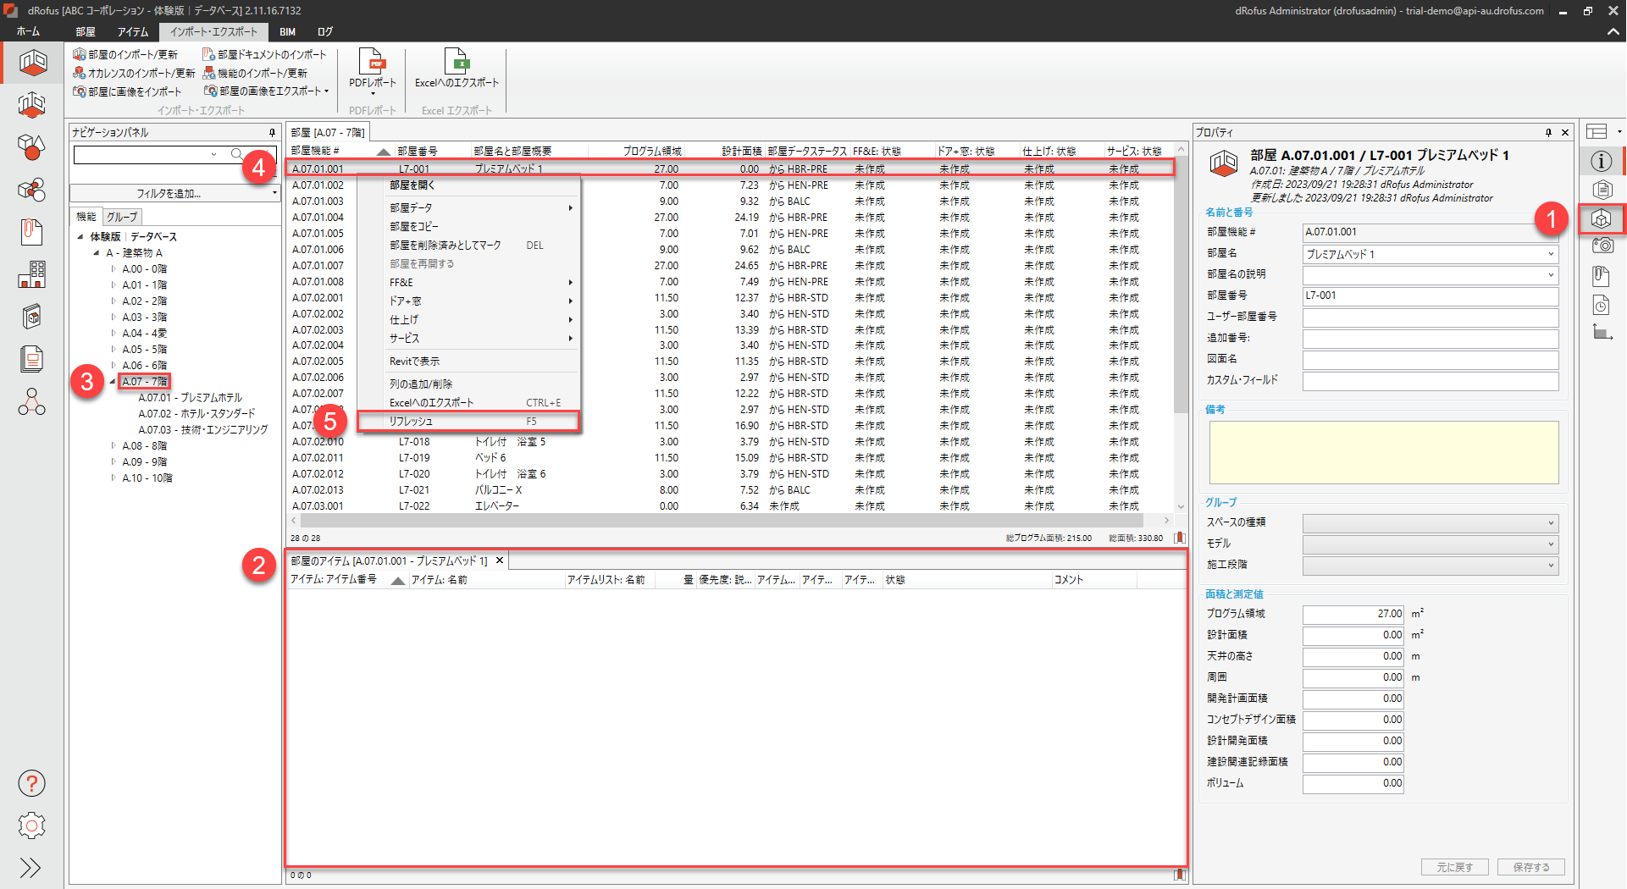Open the paperclip documents icon in left sidebar

click(x=31, y=232)
